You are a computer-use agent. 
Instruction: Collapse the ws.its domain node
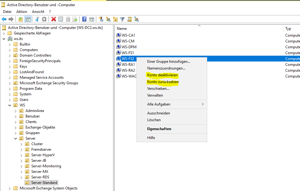(x=4, y=39)
